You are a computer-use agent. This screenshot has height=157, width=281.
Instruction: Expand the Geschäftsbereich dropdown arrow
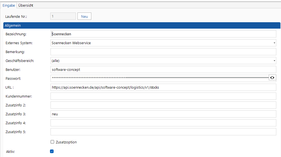click(274, 61)
